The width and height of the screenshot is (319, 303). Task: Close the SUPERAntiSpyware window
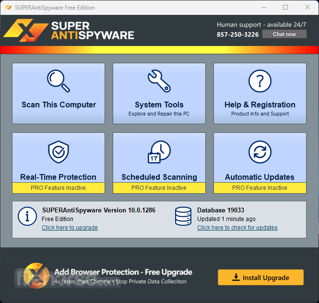(307, 8)
